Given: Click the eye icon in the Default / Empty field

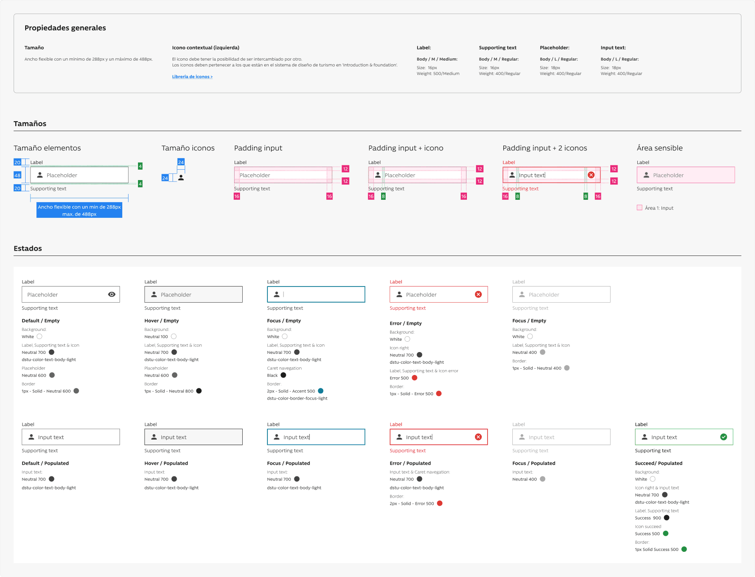Looking at the screenshot, I should click(x=111, y=295).
